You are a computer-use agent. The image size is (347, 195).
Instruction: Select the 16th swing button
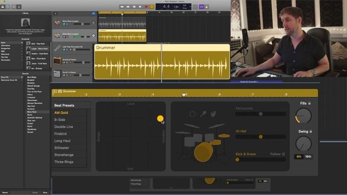point(308,157)
